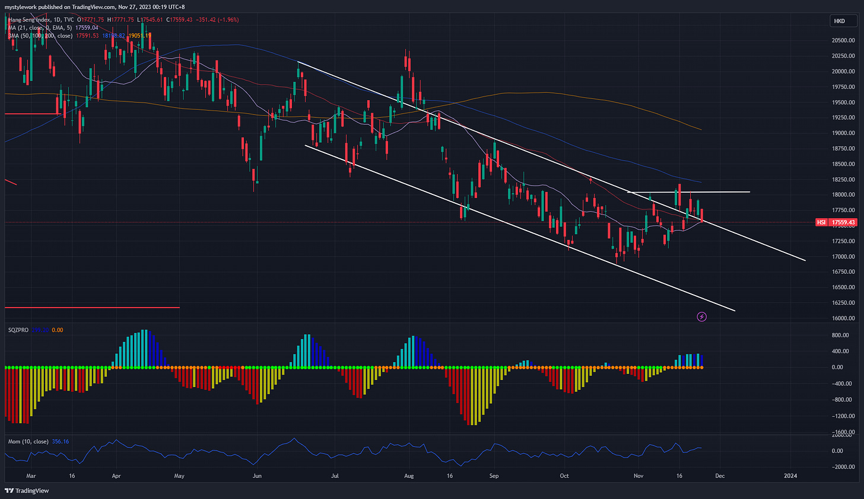Select the red HSI price label
The image size is (864, 499).
pos(837,222)
